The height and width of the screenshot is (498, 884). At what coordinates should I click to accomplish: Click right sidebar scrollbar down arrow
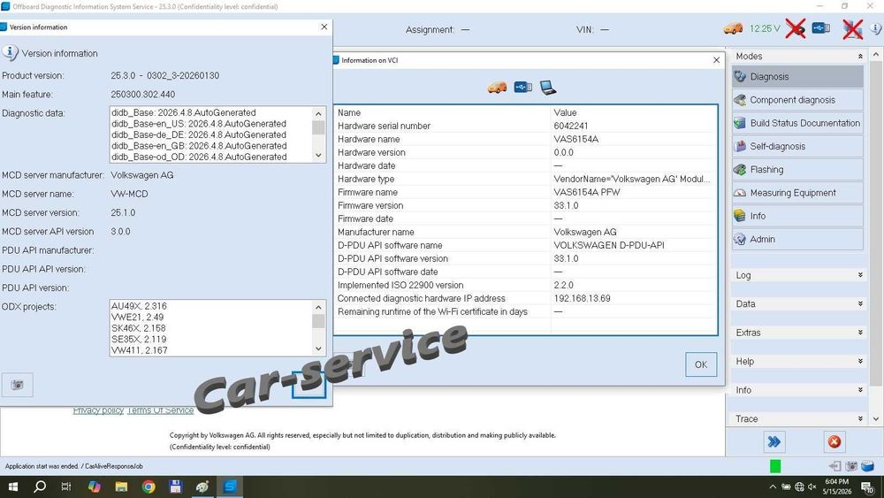coord(875,418)
